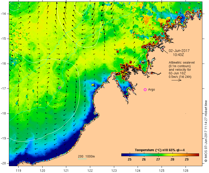Click the '200 1000m' isobath label
This screenshot has width=209, height=173.
[86, 156]
